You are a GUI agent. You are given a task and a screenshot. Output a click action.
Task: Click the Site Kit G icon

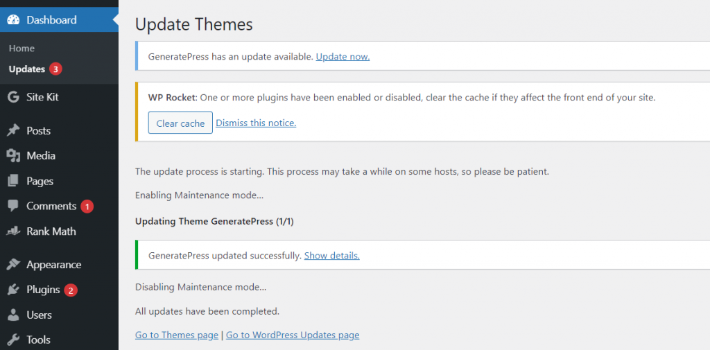coord(14,97)
